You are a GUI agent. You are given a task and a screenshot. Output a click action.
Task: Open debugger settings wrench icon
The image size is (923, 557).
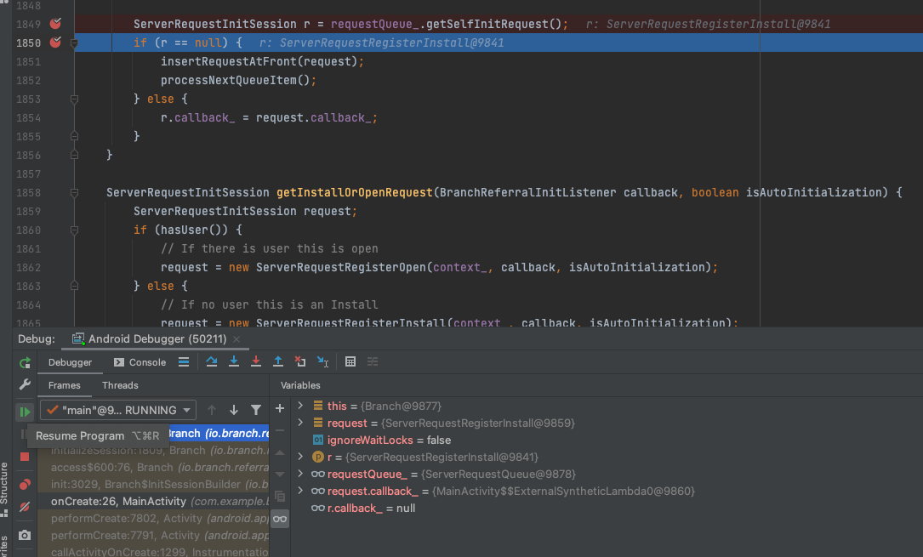click(25, 384)
